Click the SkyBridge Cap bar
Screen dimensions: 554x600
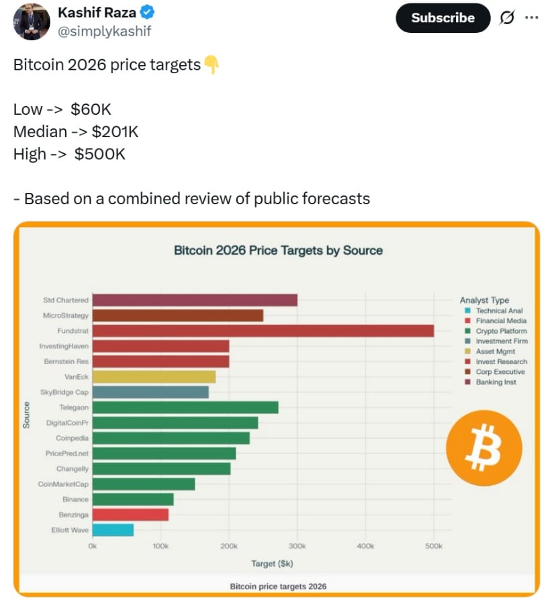[x=150, y=392]
